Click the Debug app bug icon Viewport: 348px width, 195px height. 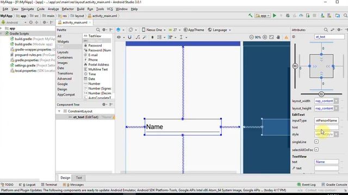tap(288, 16)
